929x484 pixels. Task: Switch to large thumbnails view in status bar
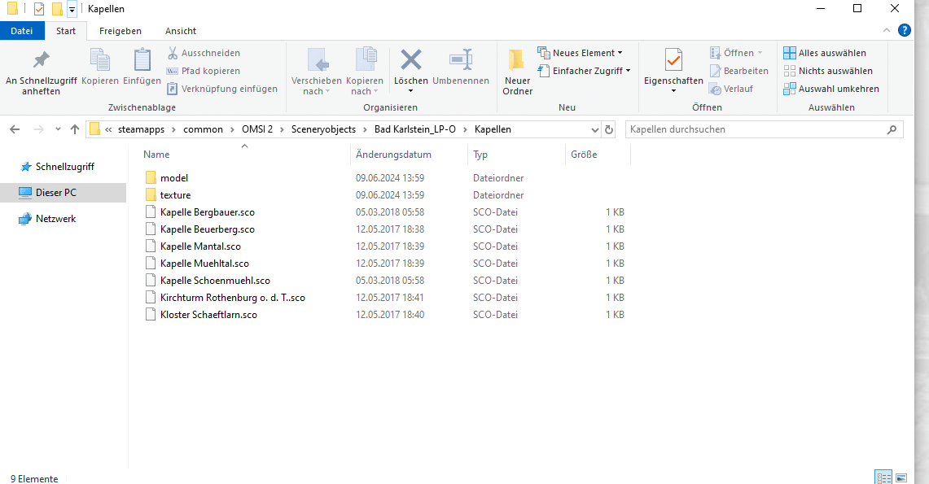[x=901, y=477]
